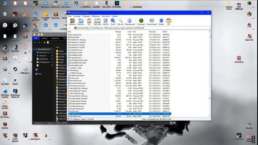Open the Избранное menu in WinRAR
The image size is (258, 145).
(x=96, y=16)
